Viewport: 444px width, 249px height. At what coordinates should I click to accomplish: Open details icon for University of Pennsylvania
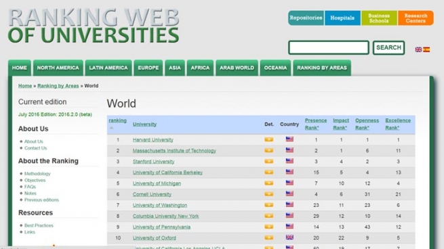tap(268, 227)
